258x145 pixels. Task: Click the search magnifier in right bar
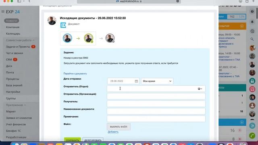(252, 39)
